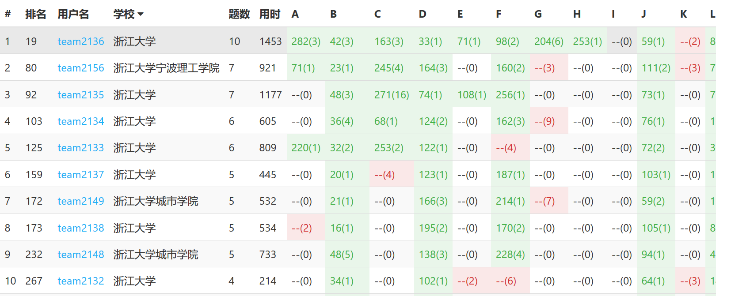The height and width of the screenshot is (296, 731).
Task: Click the 204(6) result cell
Action: tap(549, 41)
